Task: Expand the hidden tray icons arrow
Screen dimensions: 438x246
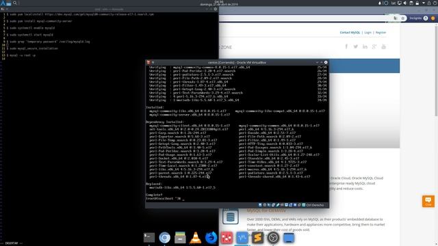Action: (424, 3)
